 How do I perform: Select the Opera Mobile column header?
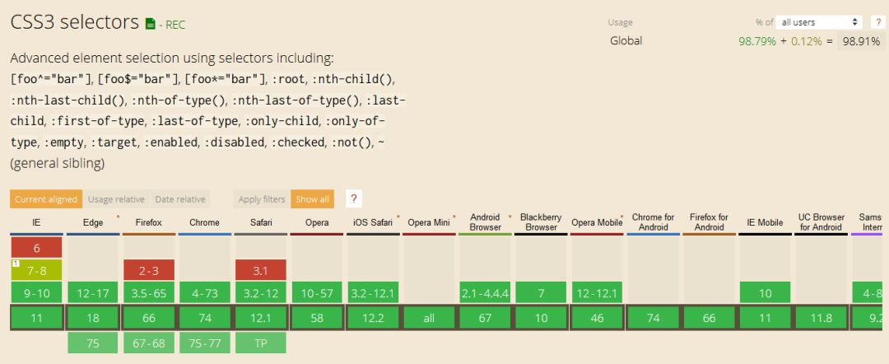point(597,223)
